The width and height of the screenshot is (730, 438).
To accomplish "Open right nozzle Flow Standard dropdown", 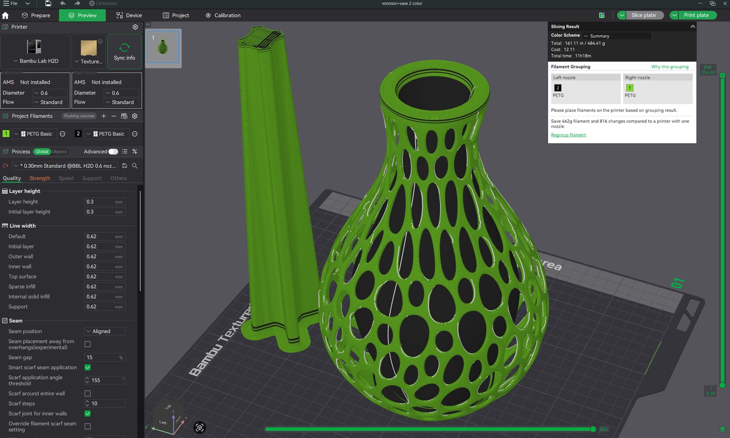I will point(121,102).
